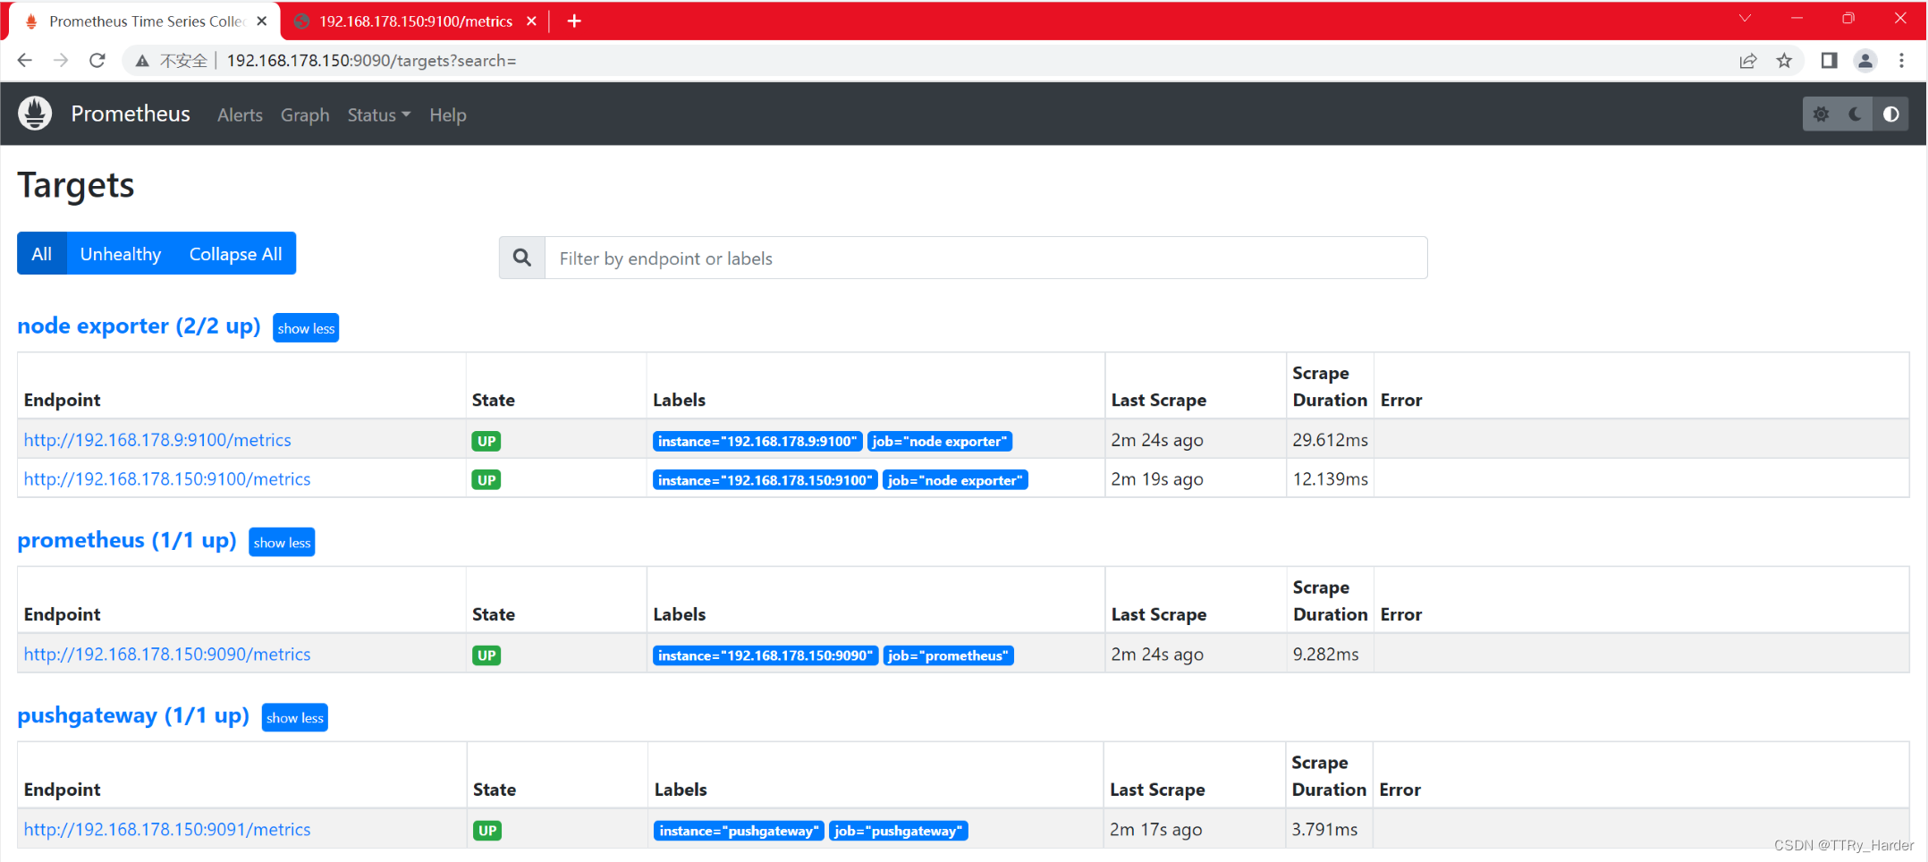Image resolution: width=1928 pixels, height=862 pixels.
Task: Collapse node exporter group via show less
Action: (306, 328)
